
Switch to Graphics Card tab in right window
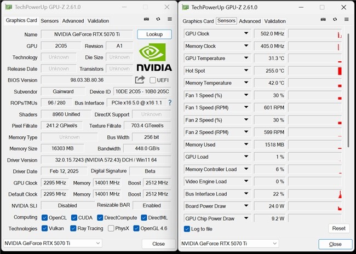click(198, 21)
